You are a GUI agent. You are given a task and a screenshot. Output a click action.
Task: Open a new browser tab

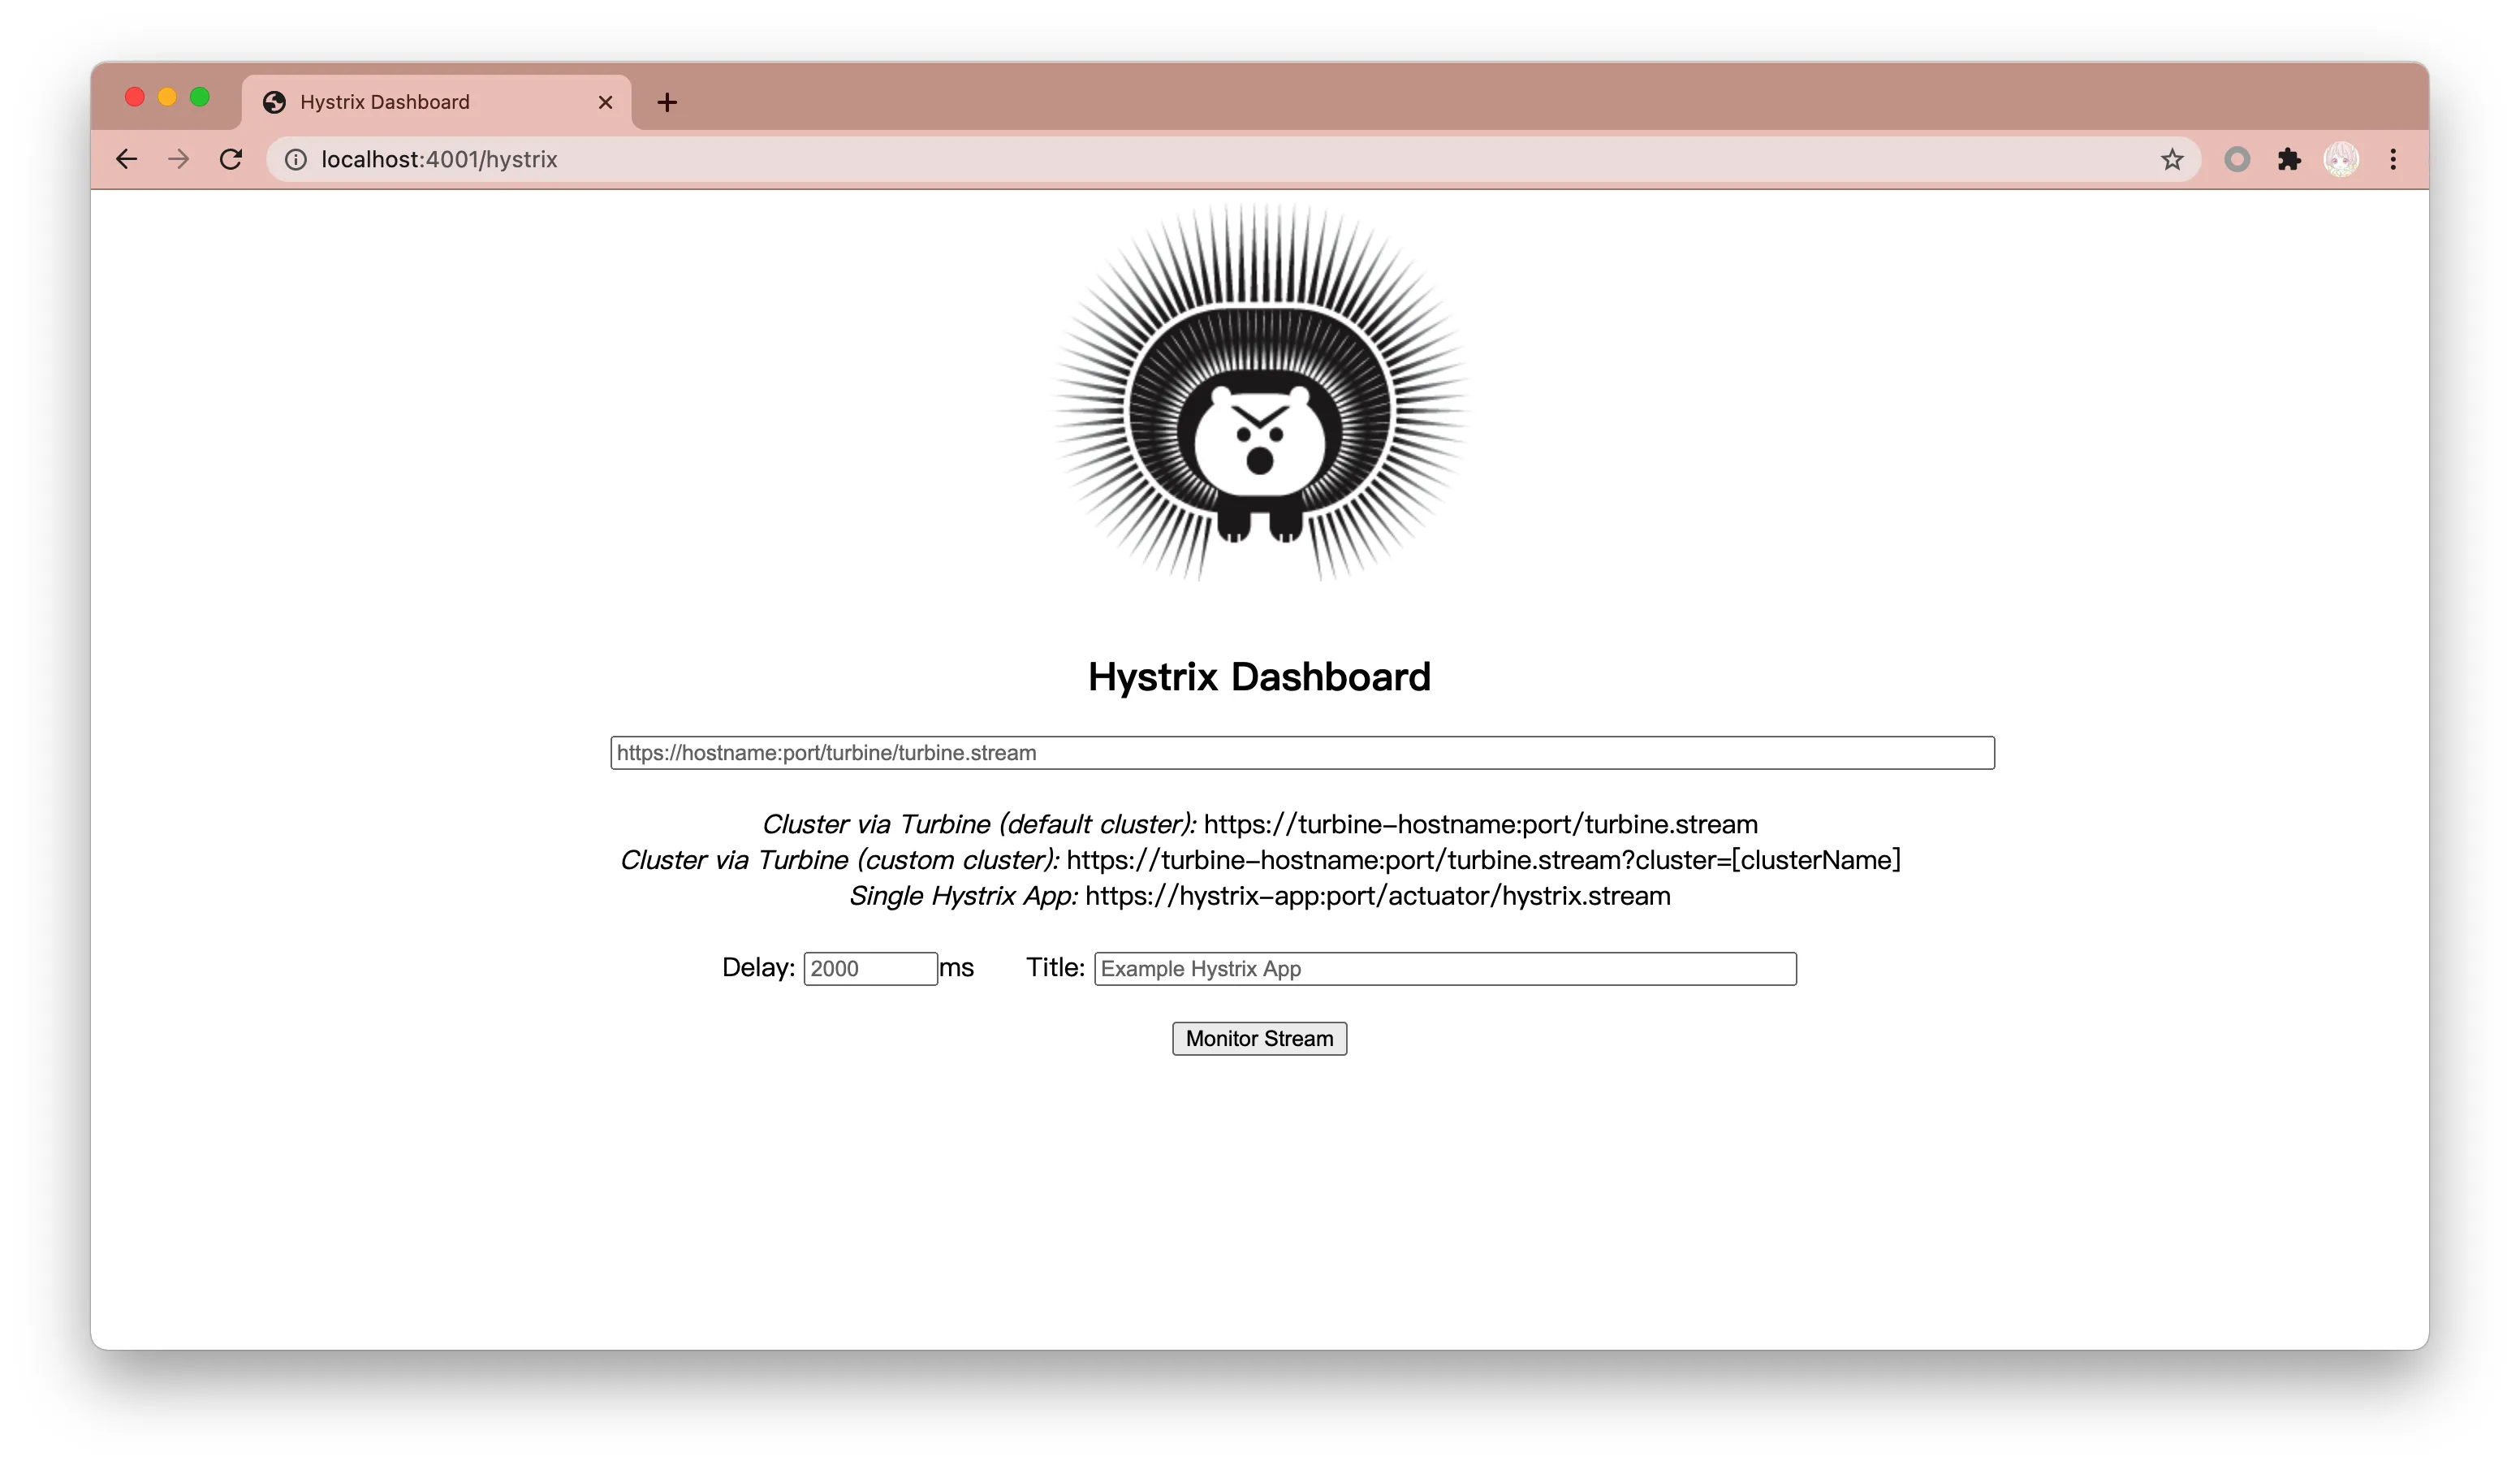point(667,102)
